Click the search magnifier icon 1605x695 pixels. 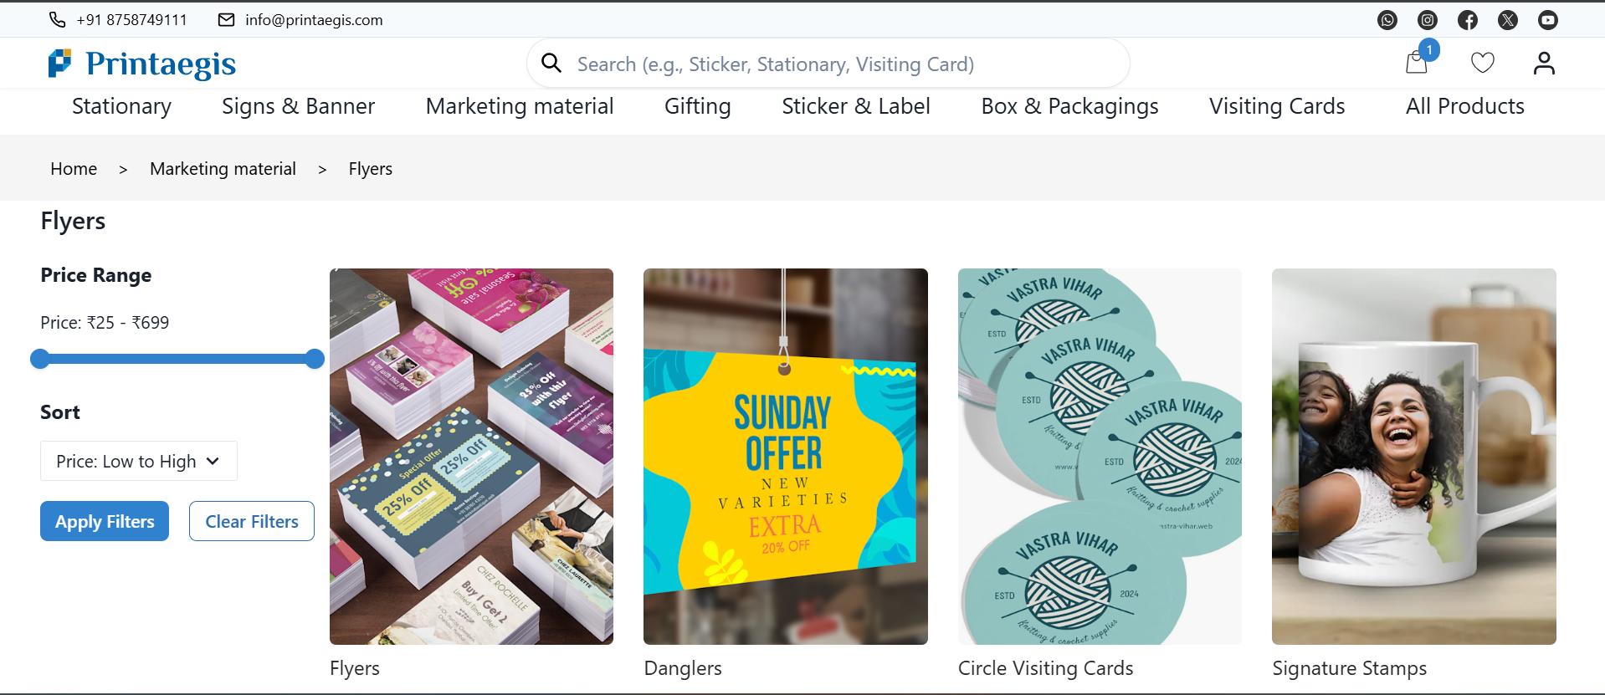pos(551,63)
